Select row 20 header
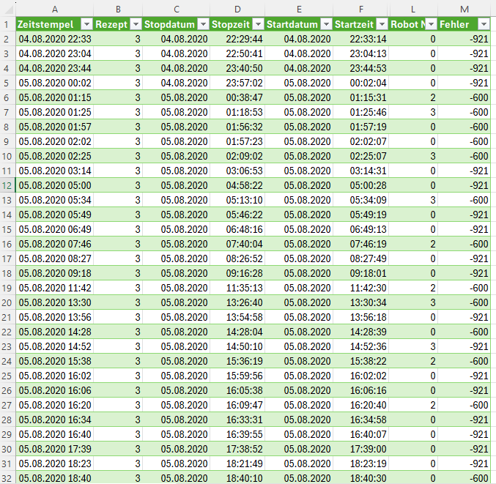The image size is (496, 484). click(x=7, y=302)
